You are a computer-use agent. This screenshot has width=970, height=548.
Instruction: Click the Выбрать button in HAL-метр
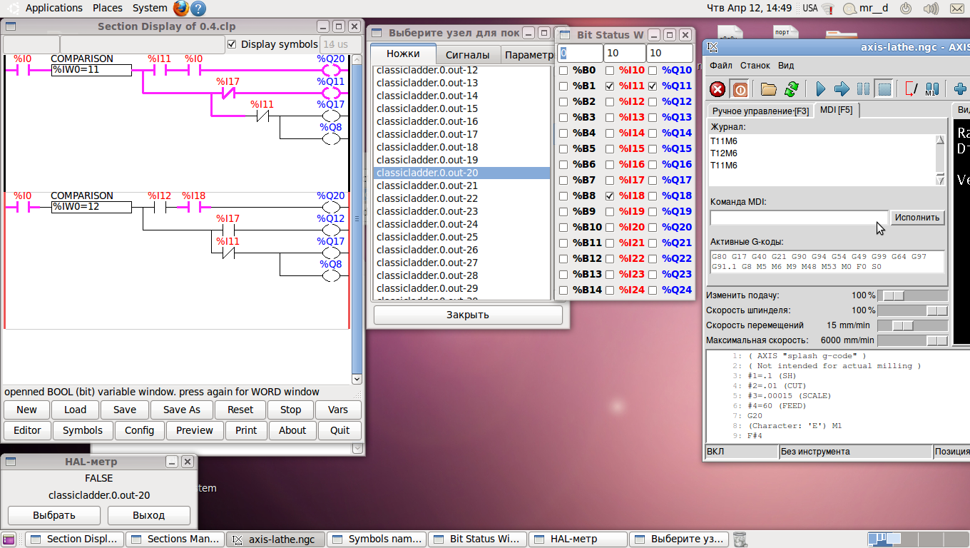[54, 515]
